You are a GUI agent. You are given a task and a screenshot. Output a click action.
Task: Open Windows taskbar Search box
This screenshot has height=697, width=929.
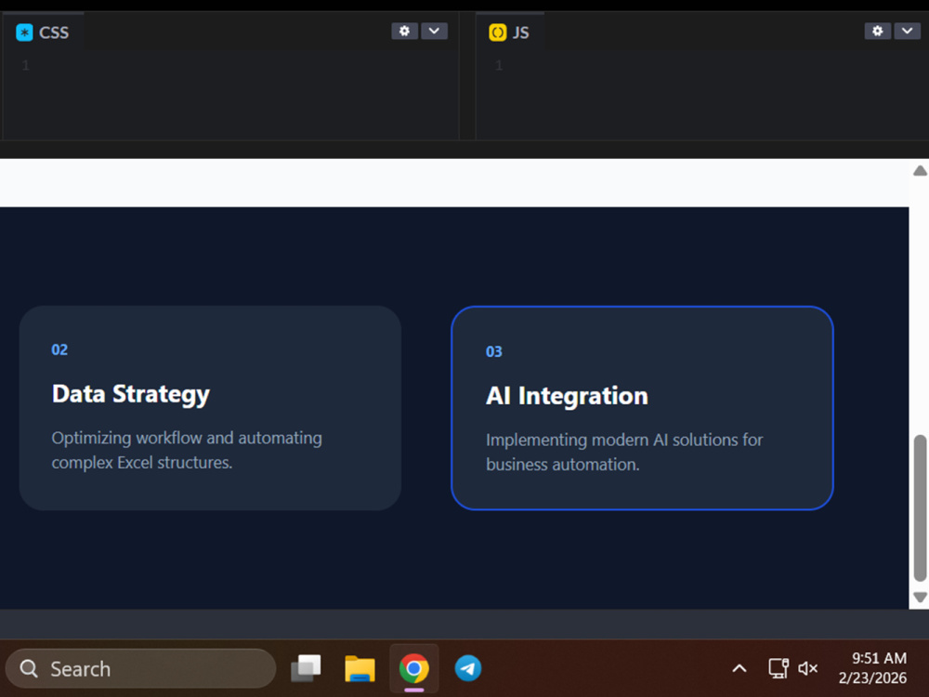pos(140,668)
